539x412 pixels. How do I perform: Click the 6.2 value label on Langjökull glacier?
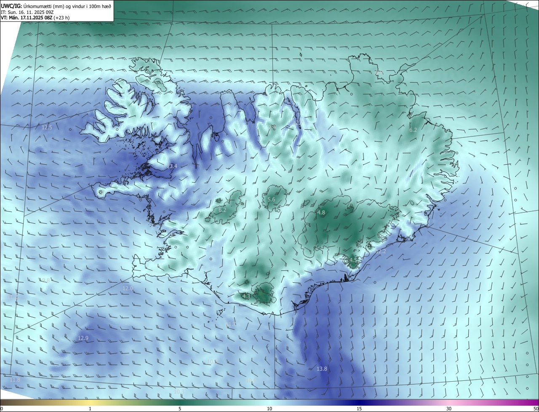point(222,210)
